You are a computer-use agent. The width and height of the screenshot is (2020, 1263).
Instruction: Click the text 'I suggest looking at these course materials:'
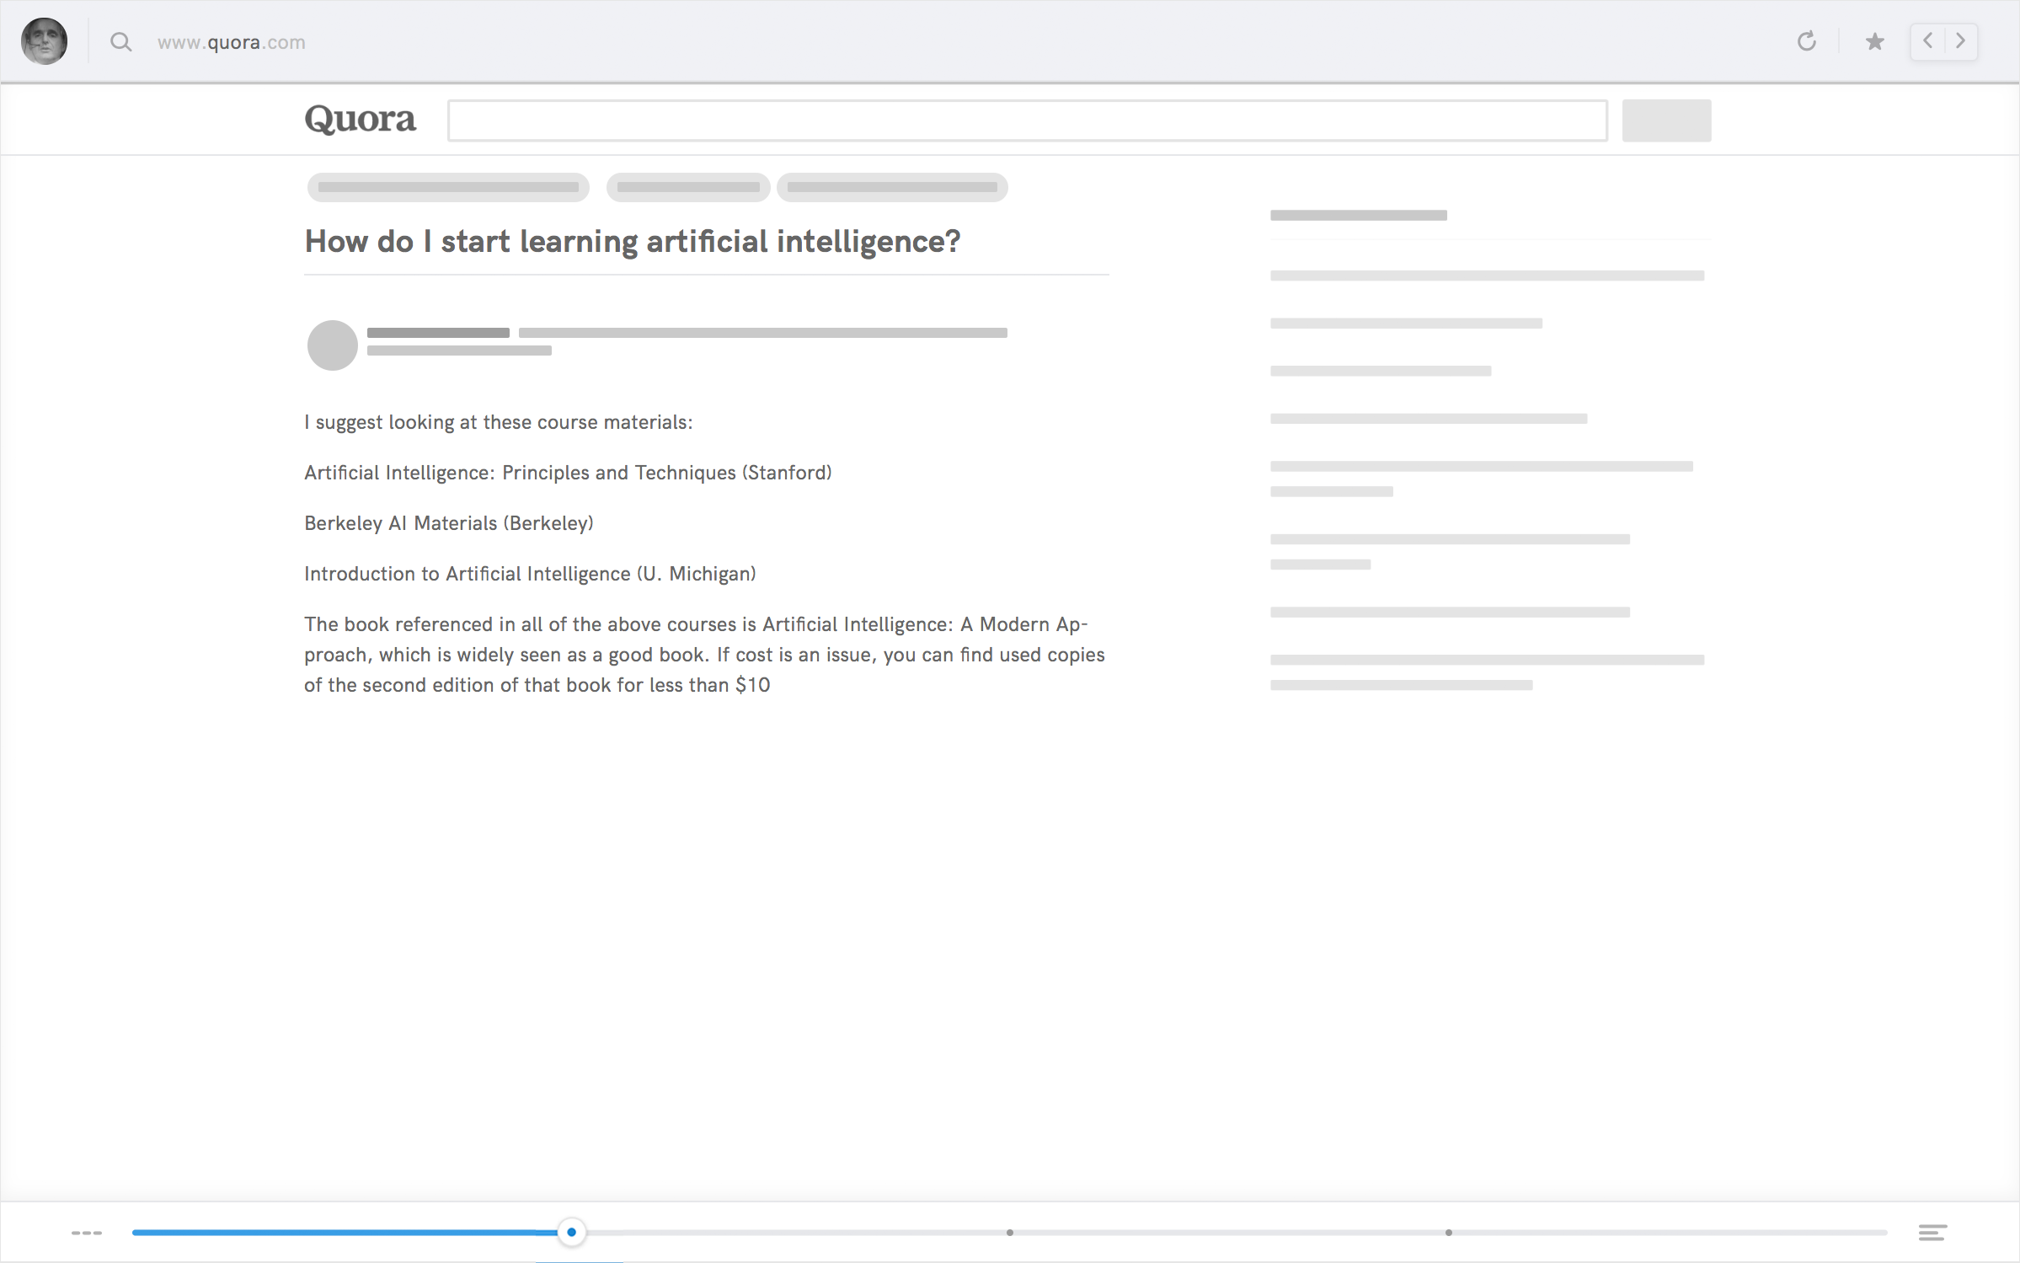pos(499,422)
